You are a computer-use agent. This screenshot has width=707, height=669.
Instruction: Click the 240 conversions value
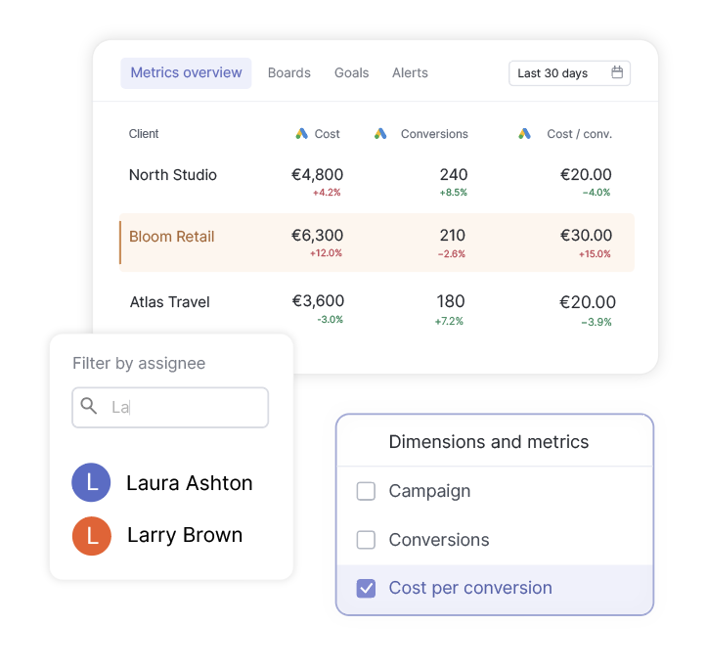[454, 174]
